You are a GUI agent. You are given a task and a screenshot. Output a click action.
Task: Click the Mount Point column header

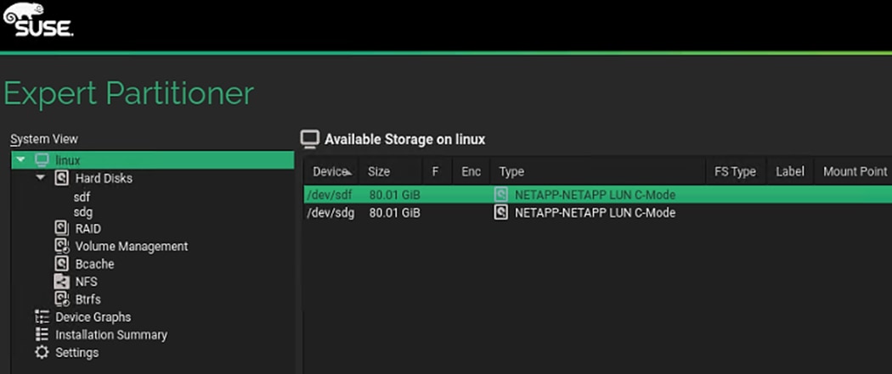click(855, 171)
